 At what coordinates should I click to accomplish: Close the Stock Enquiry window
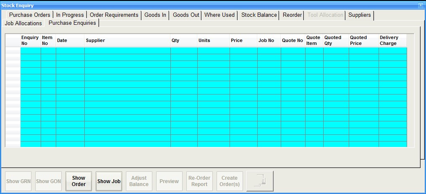(x=421, y=5)
